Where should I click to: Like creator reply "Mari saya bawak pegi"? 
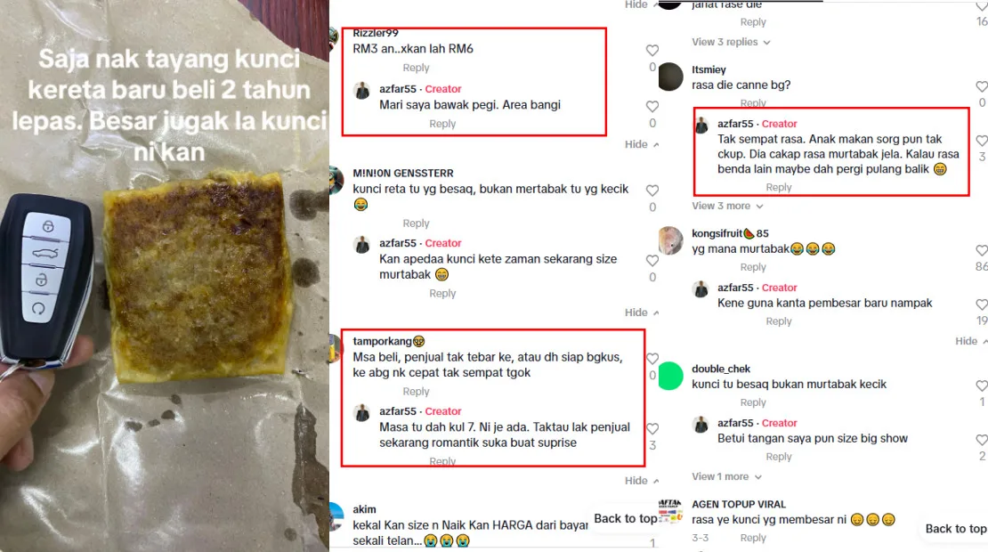(x=652, y=107)
